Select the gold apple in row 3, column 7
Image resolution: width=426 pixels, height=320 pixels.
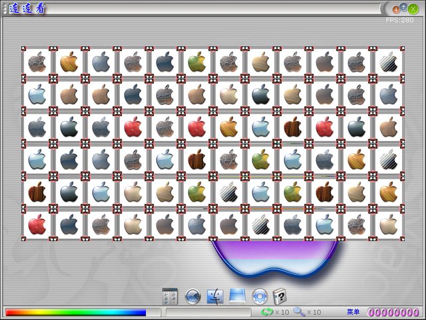[229, 127]
